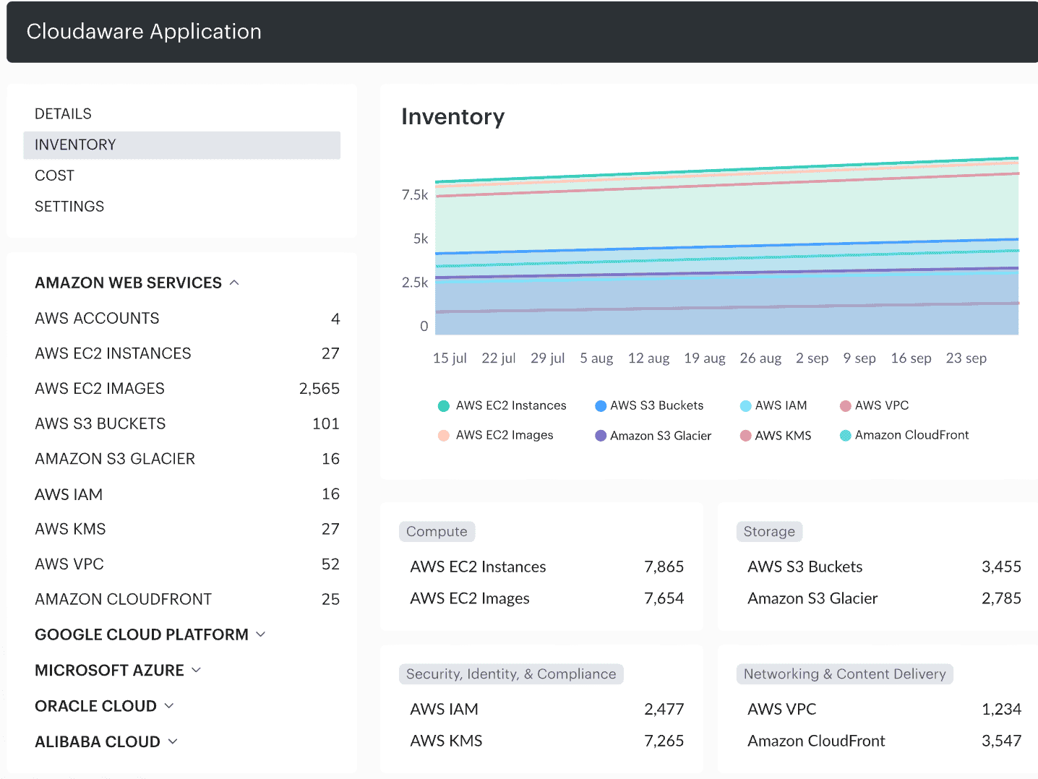Screen dimensions: 1038x779
Task: Open AWS IAM sidebar row
Action: pyautogui.click(x=187, y=494)
